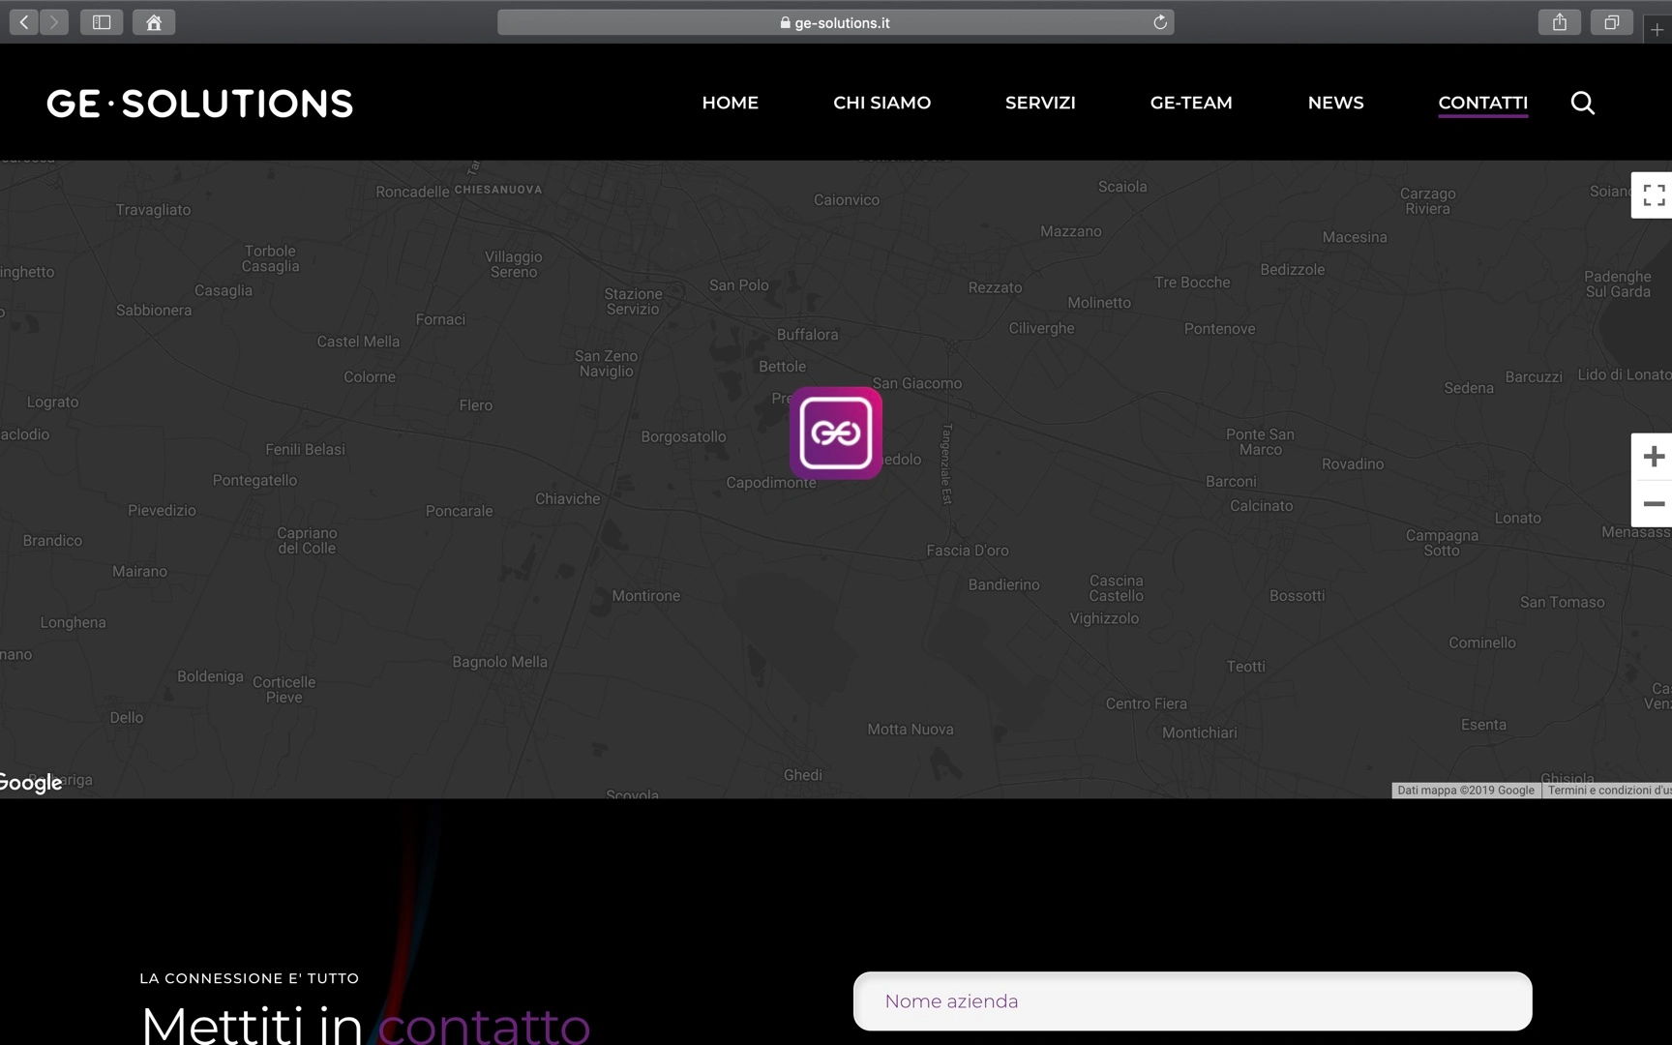Show all tabs overview button
The image size is (1672, 1045).
[1612, 22]
